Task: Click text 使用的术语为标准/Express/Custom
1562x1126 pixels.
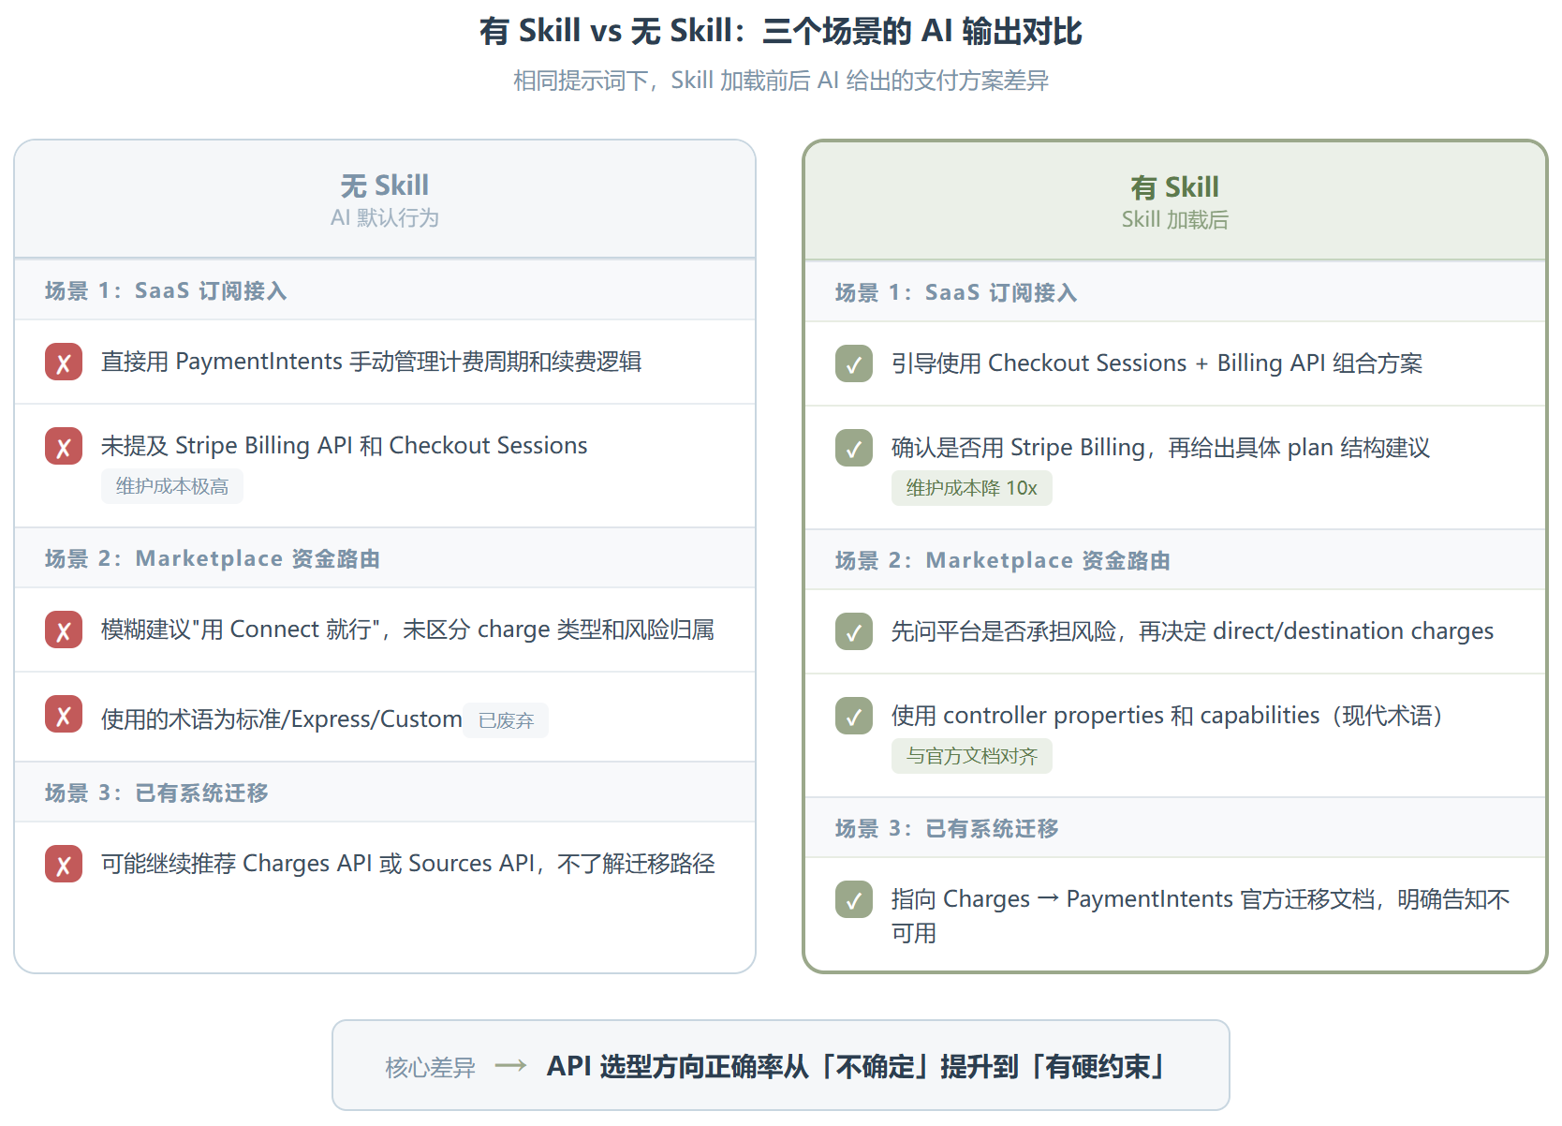Action: click(x=282, y=719)
